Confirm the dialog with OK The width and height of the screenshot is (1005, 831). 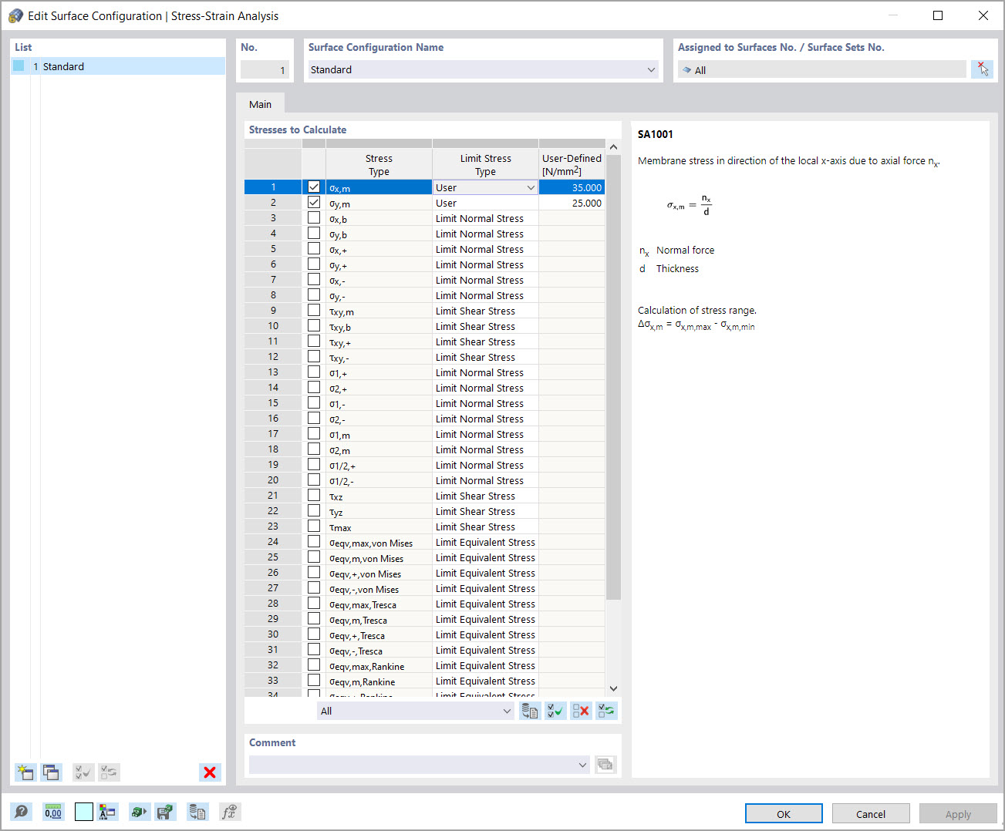[x=784, y=813]
